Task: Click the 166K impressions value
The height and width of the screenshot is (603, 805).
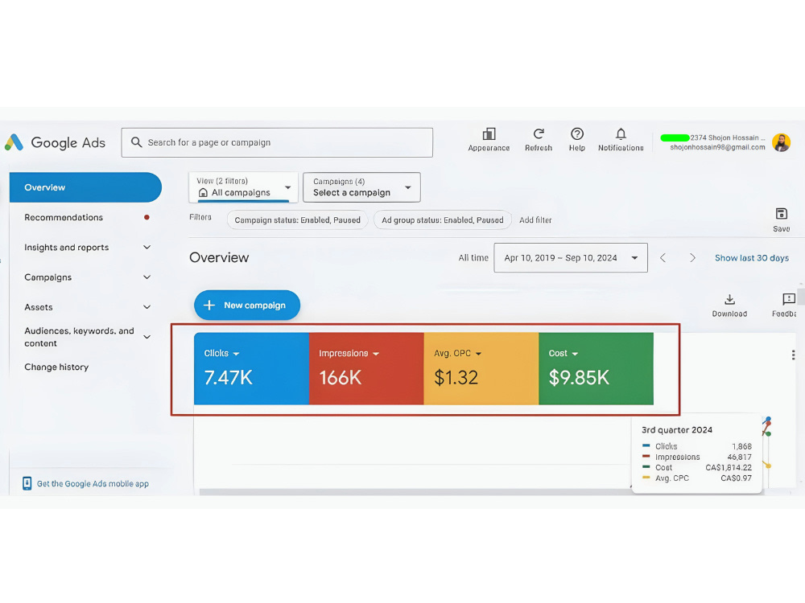Action: click(x=341, y=378)
